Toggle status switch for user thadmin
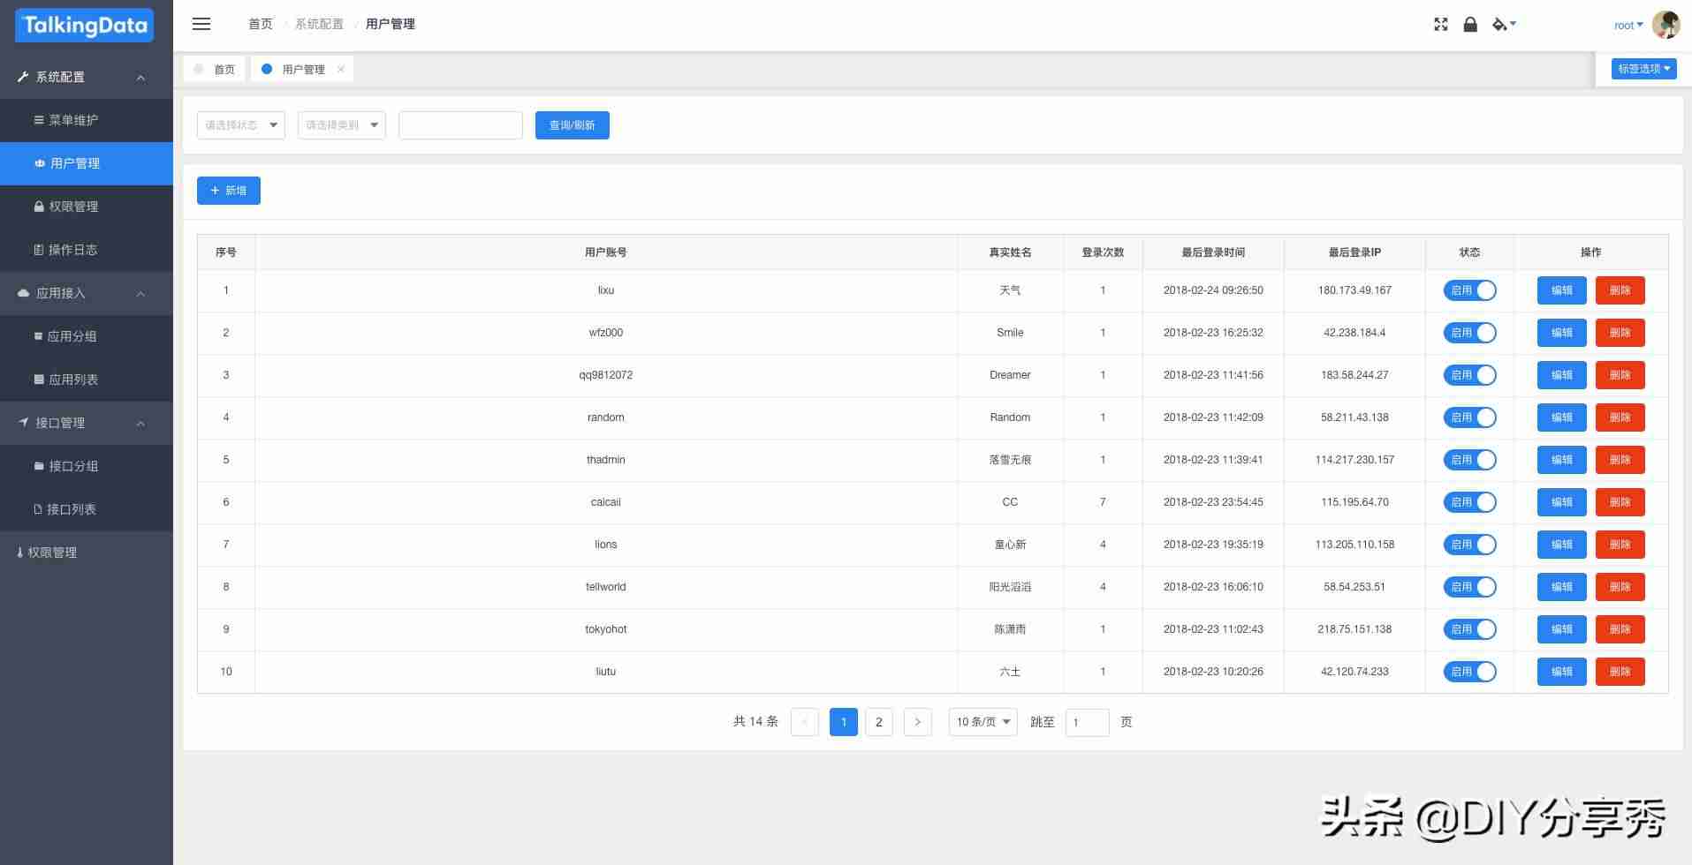This screenshot has height=865, width=1692. coord(1470,460)
